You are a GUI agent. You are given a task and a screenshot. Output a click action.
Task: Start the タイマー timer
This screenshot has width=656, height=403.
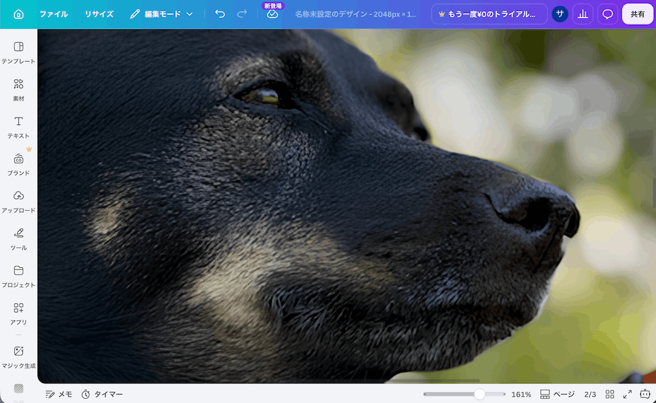(102, 394)
